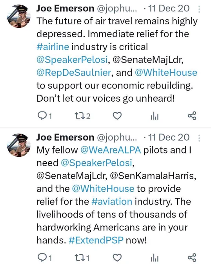Share the airline industry tweet
The height and width of the screenshot is (267, 211).
point(192,116)
